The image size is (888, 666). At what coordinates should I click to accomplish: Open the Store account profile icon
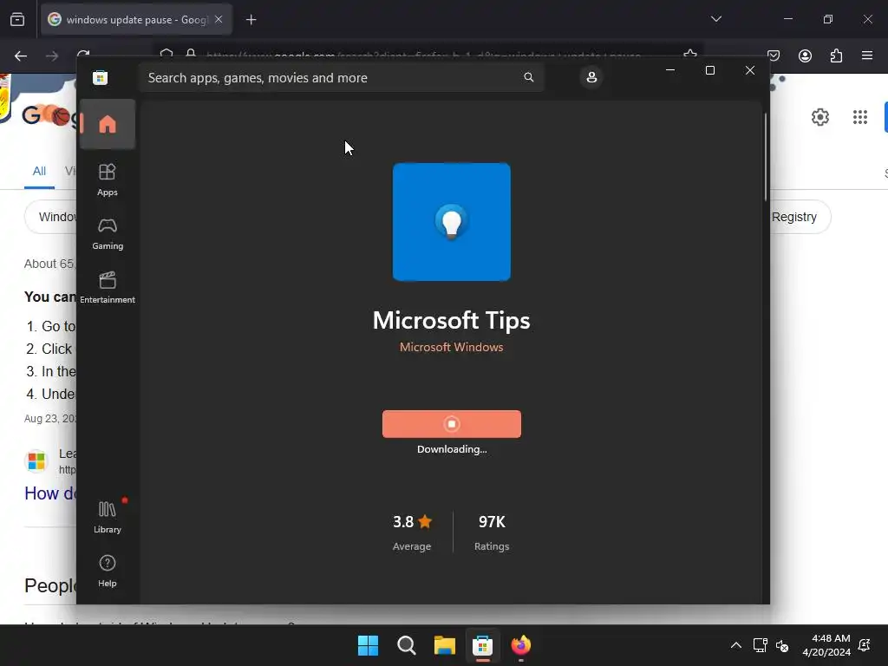tap(591, 77)
